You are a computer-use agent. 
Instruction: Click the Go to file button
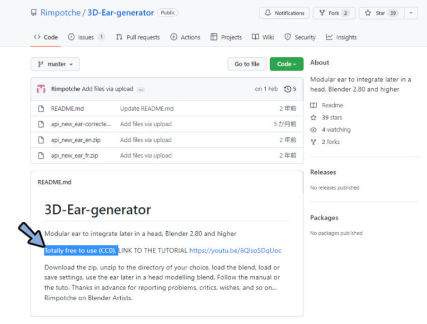tap(247, 64)
